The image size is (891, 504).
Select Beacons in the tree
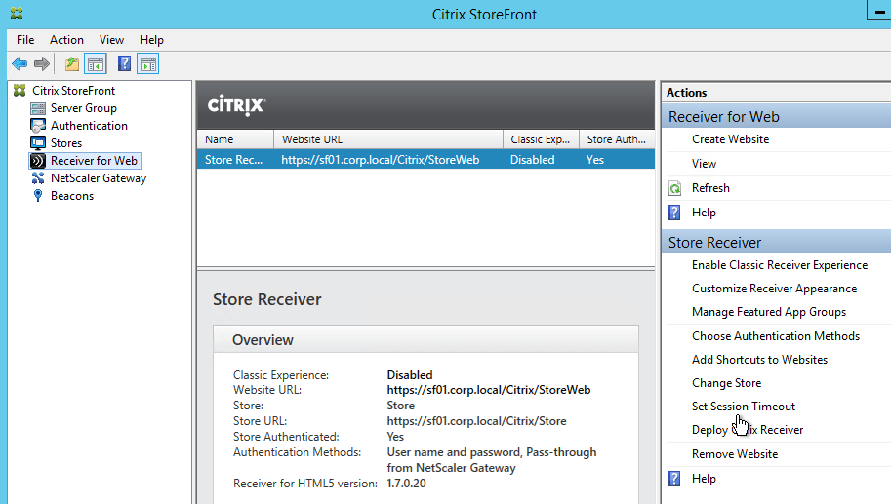tap(72, 196)
